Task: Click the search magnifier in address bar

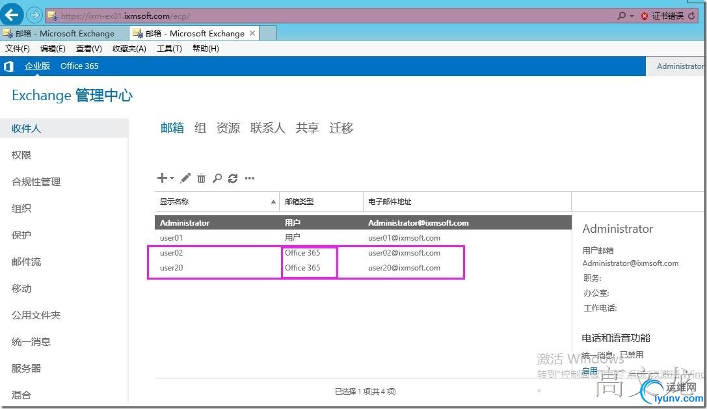Action: click(621, 16)
